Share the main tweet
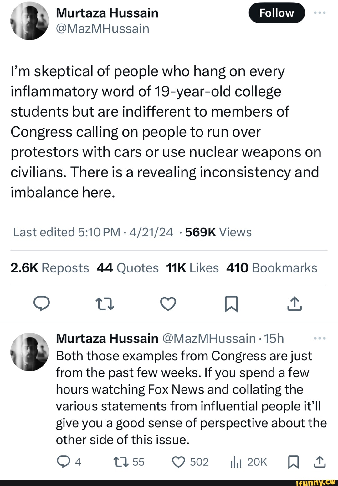The width and height of the screenshot is (338, 486). click(294, 304)
